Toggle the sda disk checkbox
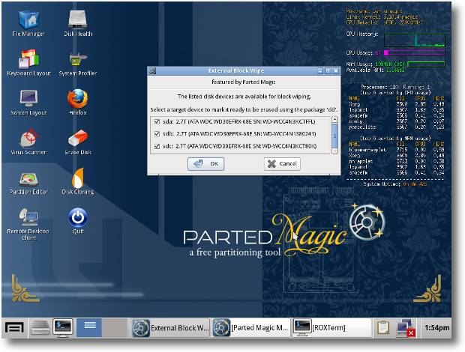This screenshot has width=465, height=352. [157, 121]
